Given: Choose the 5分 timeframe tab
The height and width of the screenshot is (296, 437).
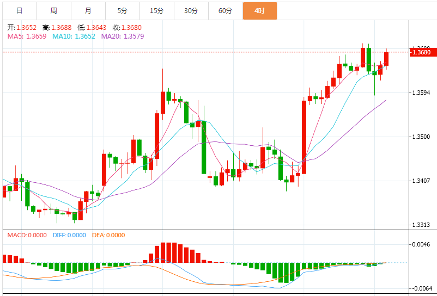Looking at the screenshot, I should click(123, 11).
